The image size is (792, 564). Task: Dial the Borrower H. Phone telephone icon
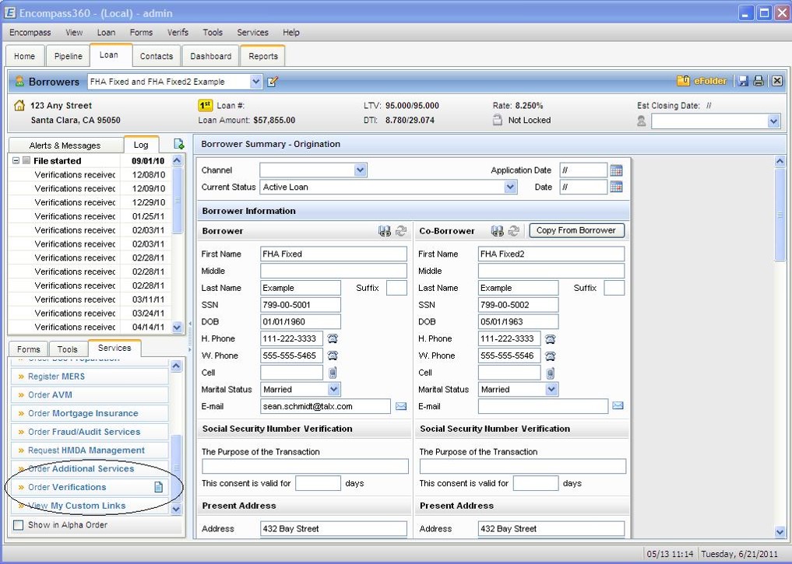[x=333, y=338]
